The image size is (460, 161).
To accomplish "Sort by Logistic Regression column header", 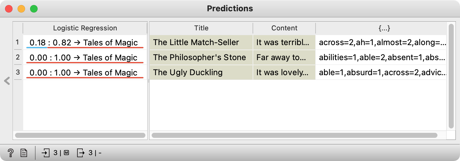I will coord(85,28).
